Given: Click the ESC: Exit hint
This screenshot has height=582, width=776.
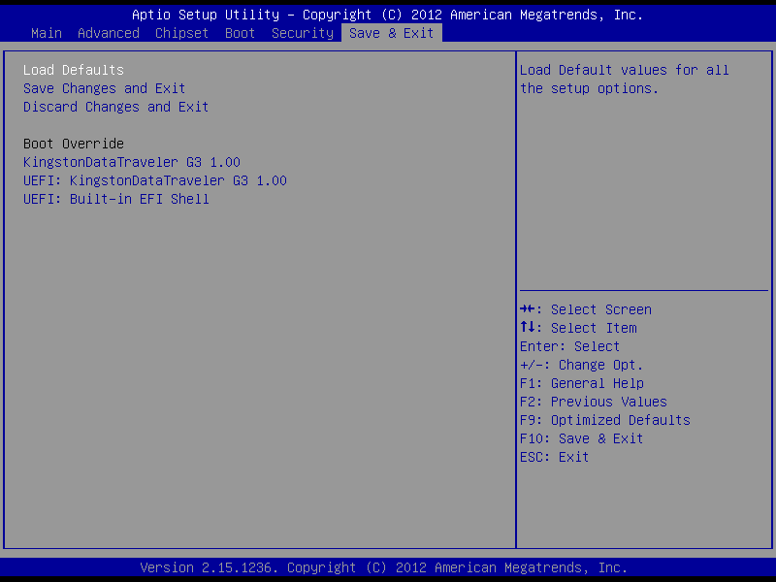Looking at the screenshot, I should click(555, 457).
